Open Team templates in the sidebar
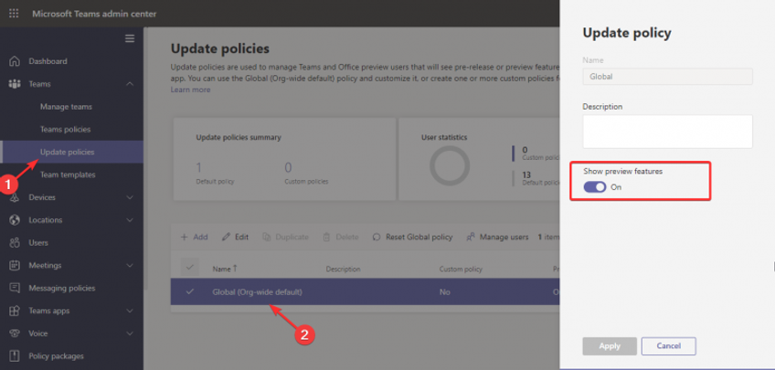775x370 pixels. point(68,174)
